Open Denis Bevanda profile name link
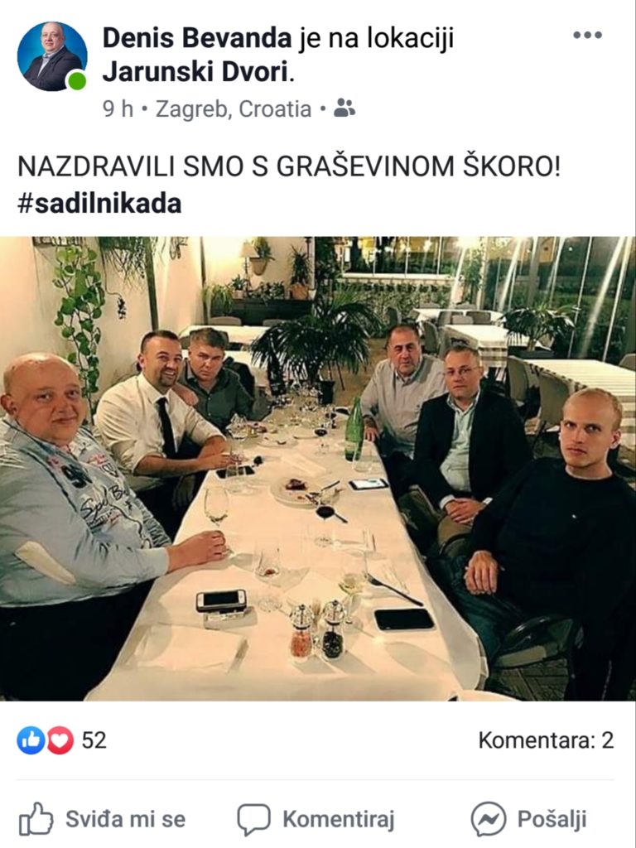The height and width of the screenshot is (848, 636). point(197,38)
